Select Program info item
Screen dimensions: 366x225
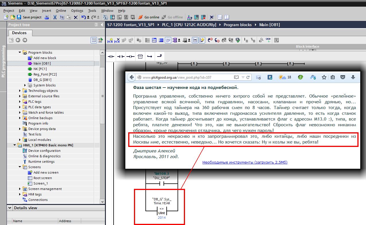[x=38, y=123]
